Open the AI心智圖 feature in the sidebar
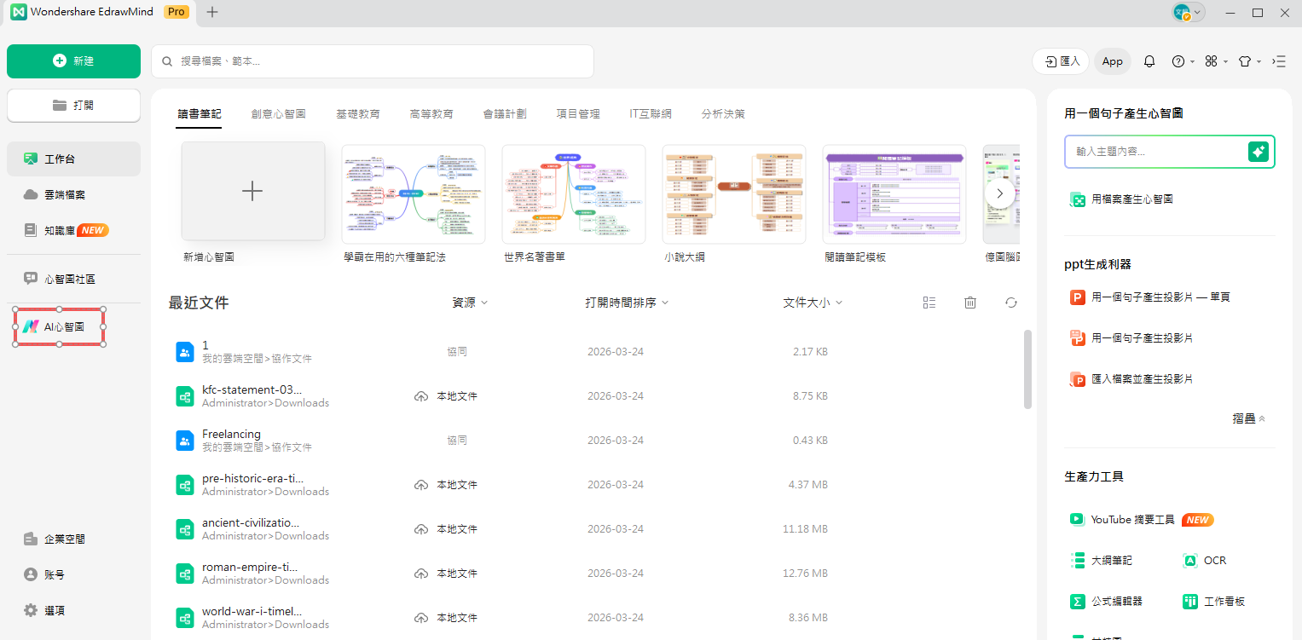The height and width of the screenshot is (640, 1302). click(58, 326)
